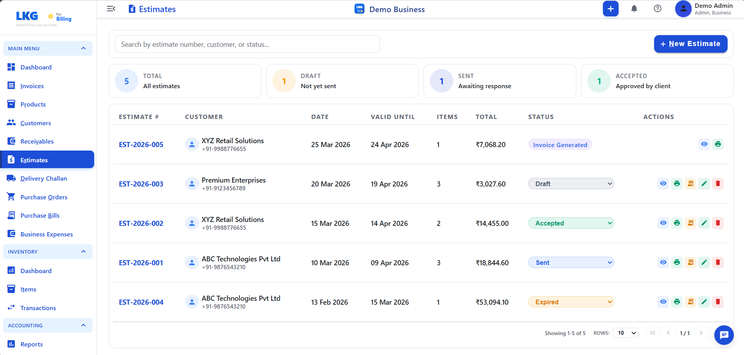Print estimate EST-2026-001

pos(677,263)
